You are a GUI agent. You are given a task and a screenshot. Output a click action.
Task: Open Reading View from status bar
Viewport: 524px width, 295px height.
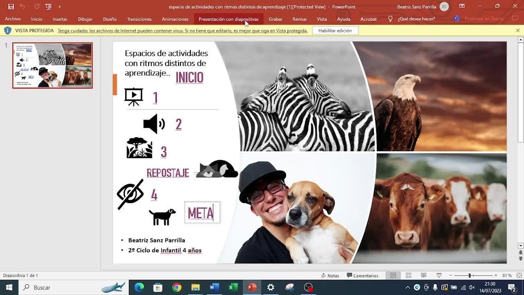coord(424,275)
